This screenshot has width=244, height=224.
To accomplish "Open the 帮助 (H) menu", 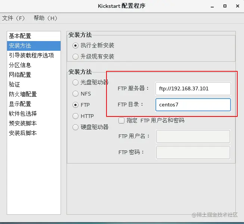I will pos(46,18).
